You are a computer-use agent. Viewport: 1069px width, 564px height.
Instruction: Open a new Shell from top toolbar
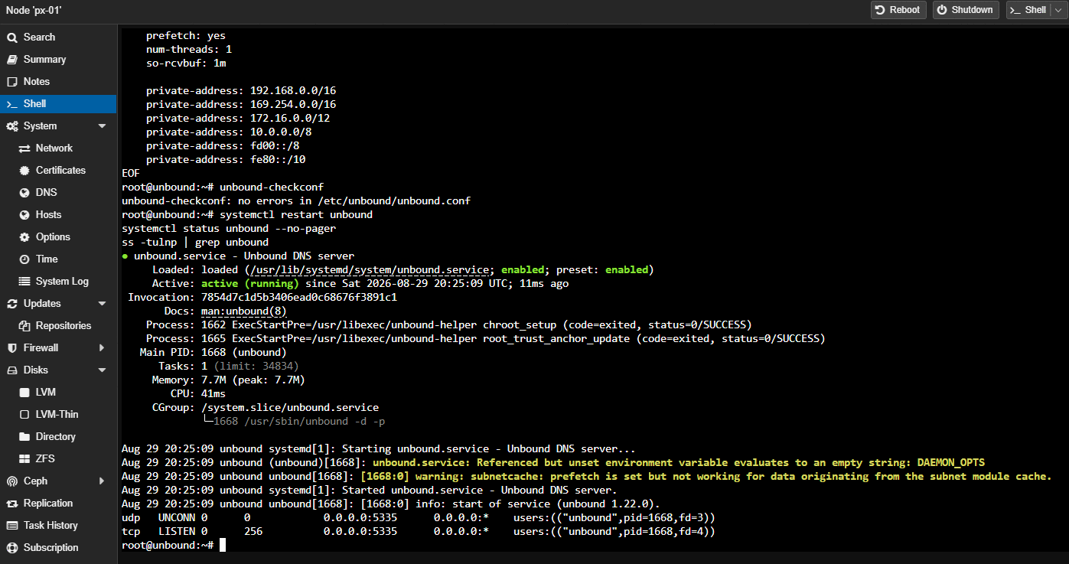click(x=1028, y=10)
